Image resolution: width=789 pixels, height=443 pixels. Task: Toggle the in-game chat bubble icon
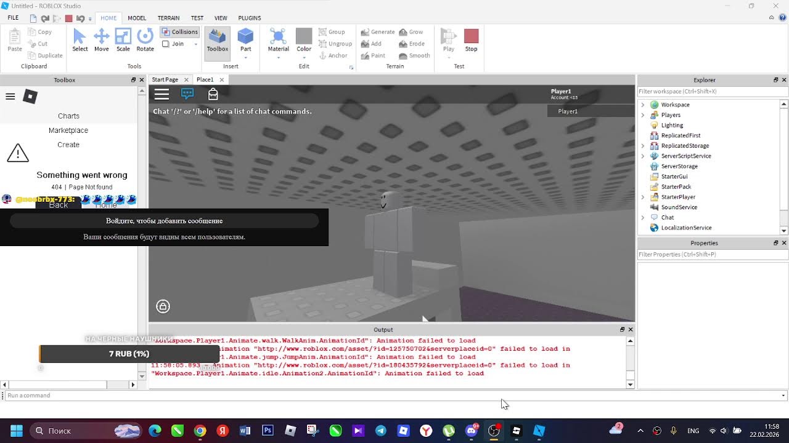coord(187,94)
